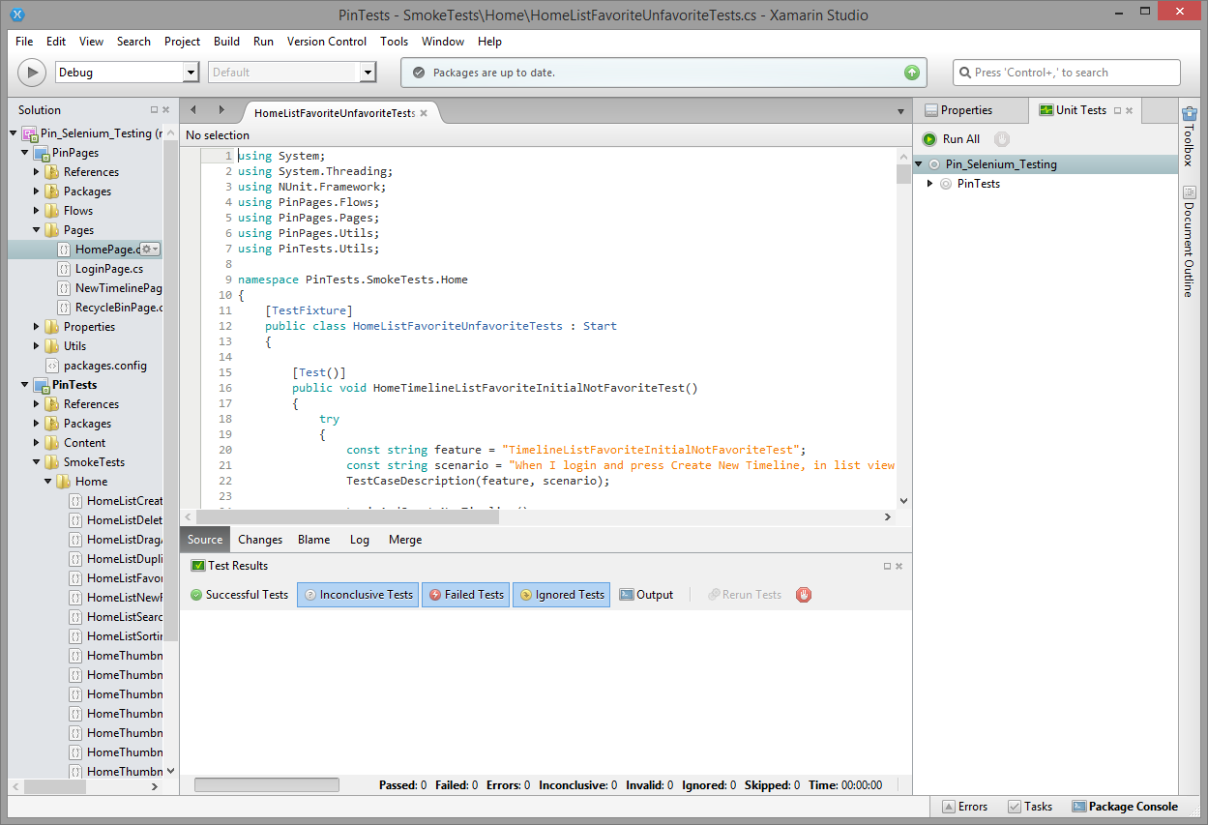The image size is (1208, 825).
Task: Click the Rerun Tests button
Action: click(744, 595)
